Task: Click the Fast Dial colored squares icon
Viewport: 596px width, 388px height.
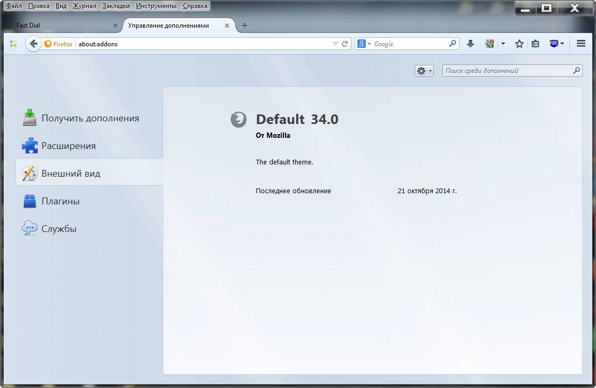Action: (13, 44)
